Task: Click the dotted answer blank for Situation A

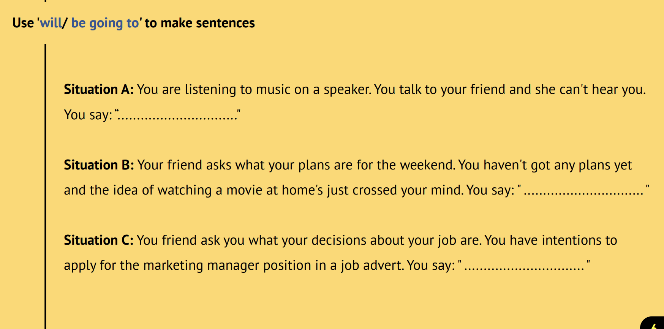Action: pos(178,115)
